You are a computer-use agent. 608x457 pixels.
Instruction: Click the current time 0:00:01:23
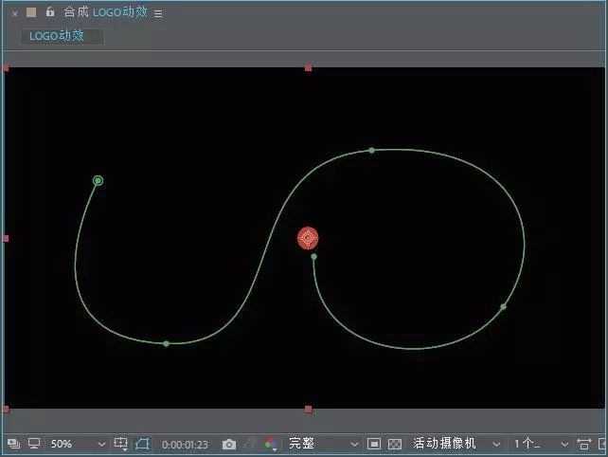point(185,445)
